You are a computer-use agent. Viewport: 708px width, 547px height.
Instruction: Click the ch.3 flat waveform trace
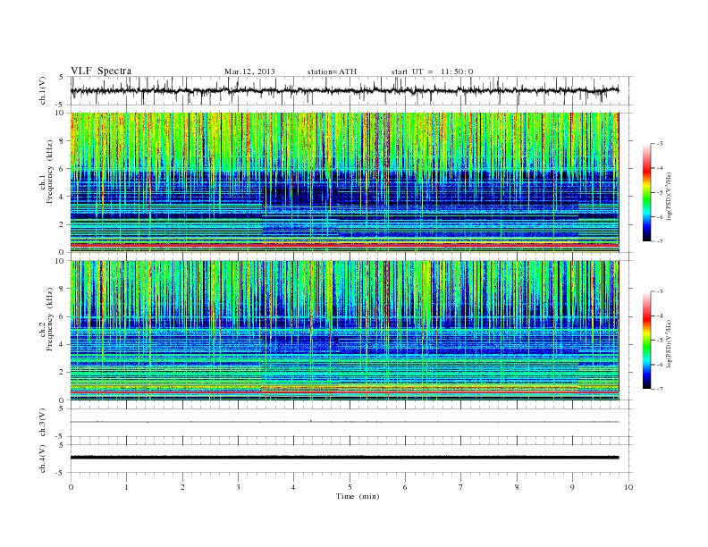345,422
